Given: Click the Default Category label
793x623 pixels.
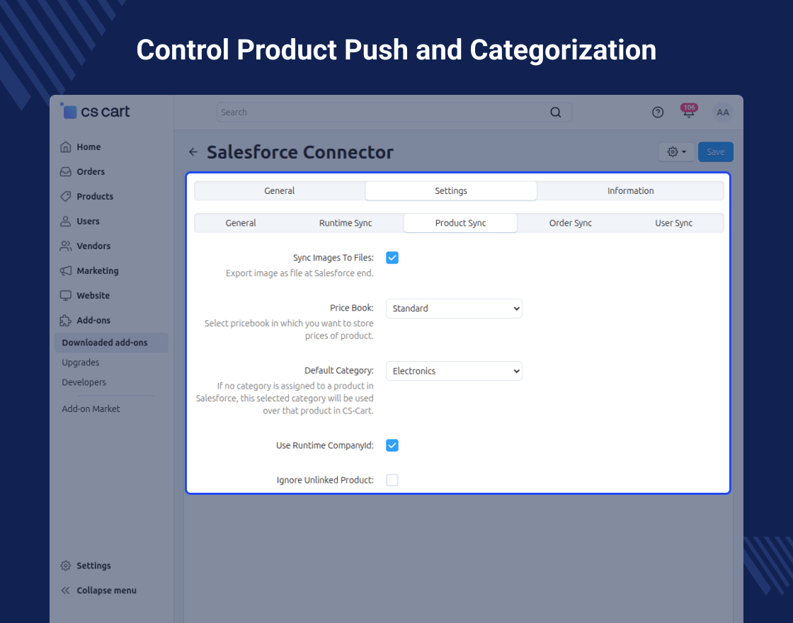Looking at the screenshot, I should click(339, 370).
